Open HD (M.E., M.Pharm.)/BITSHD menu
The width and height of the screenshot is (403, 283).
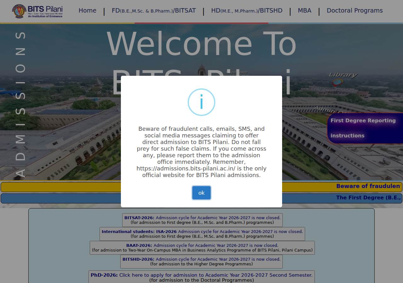click(x=247, y=11)
